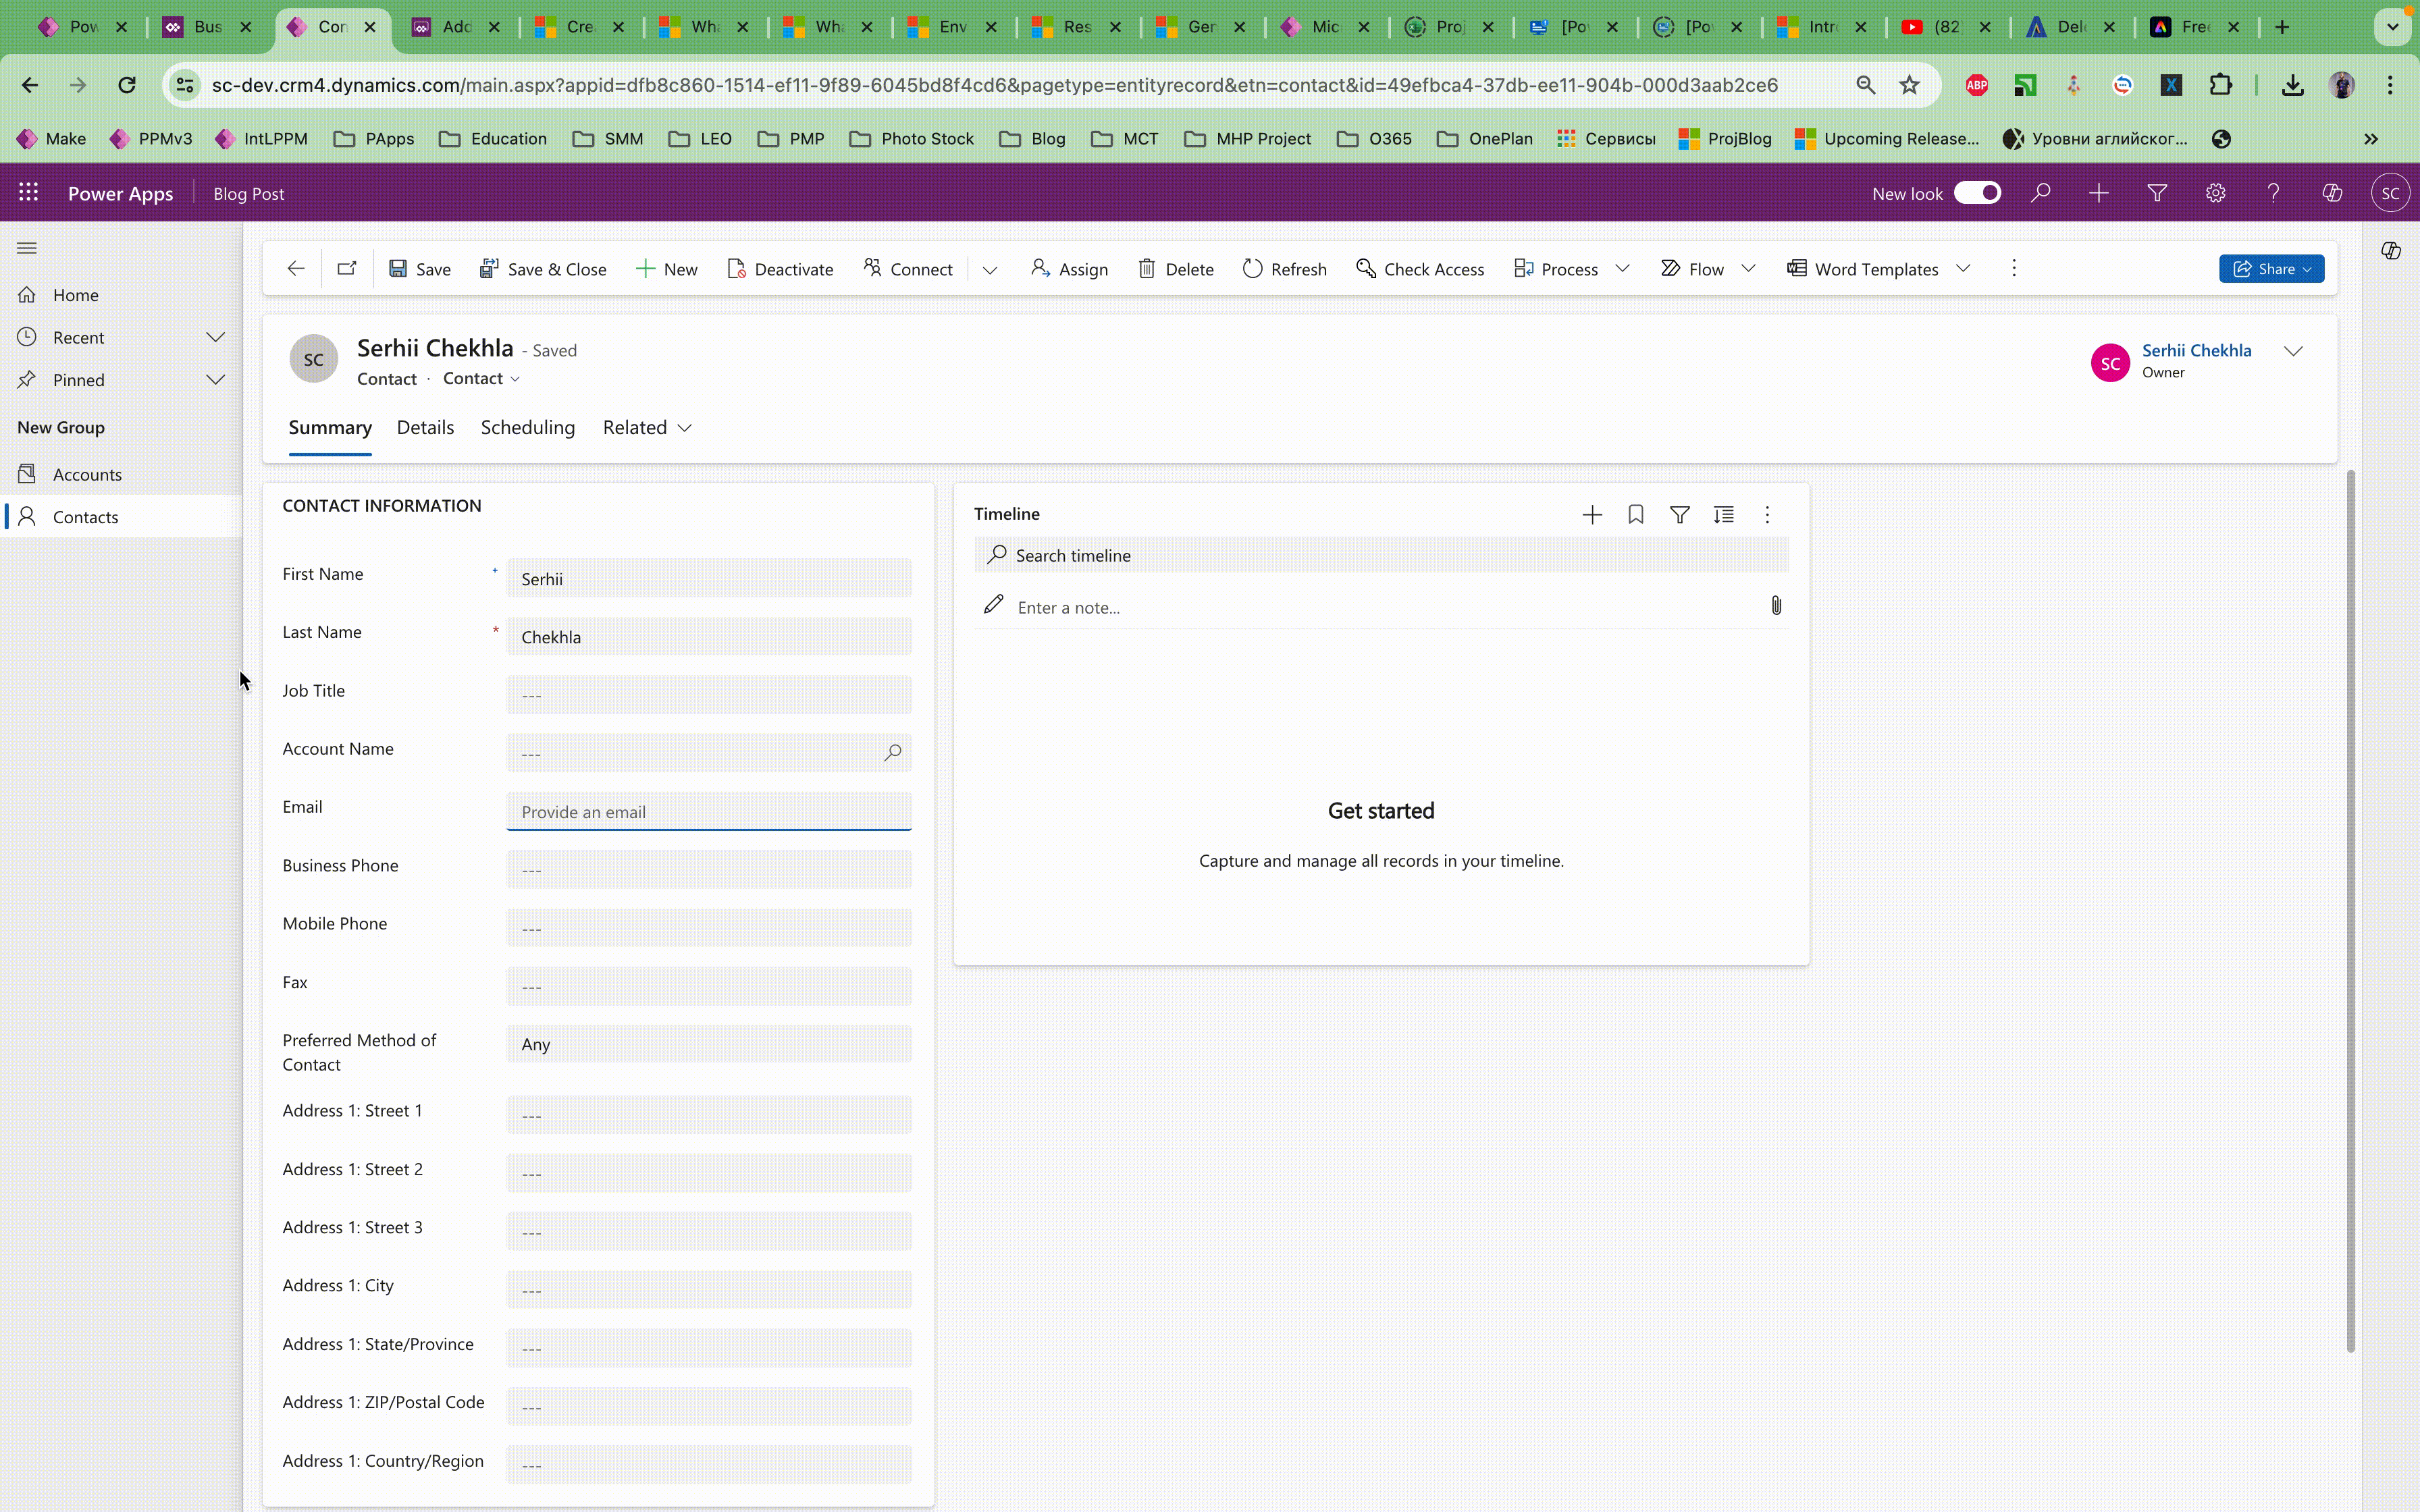This screenshot has height=1512, width=2420.
Task: Expand the Recent section chevron
Action: 215,337
